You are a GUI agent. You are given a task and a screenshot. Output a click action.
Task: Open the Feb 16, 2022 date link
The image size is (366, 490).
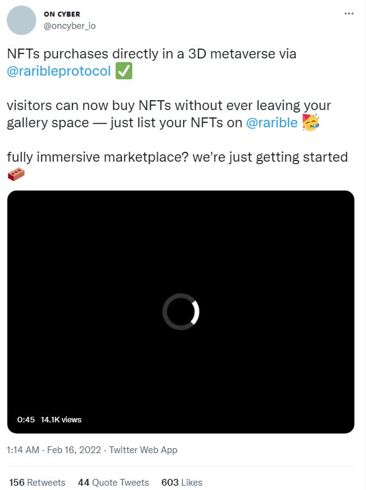point(74,450)
